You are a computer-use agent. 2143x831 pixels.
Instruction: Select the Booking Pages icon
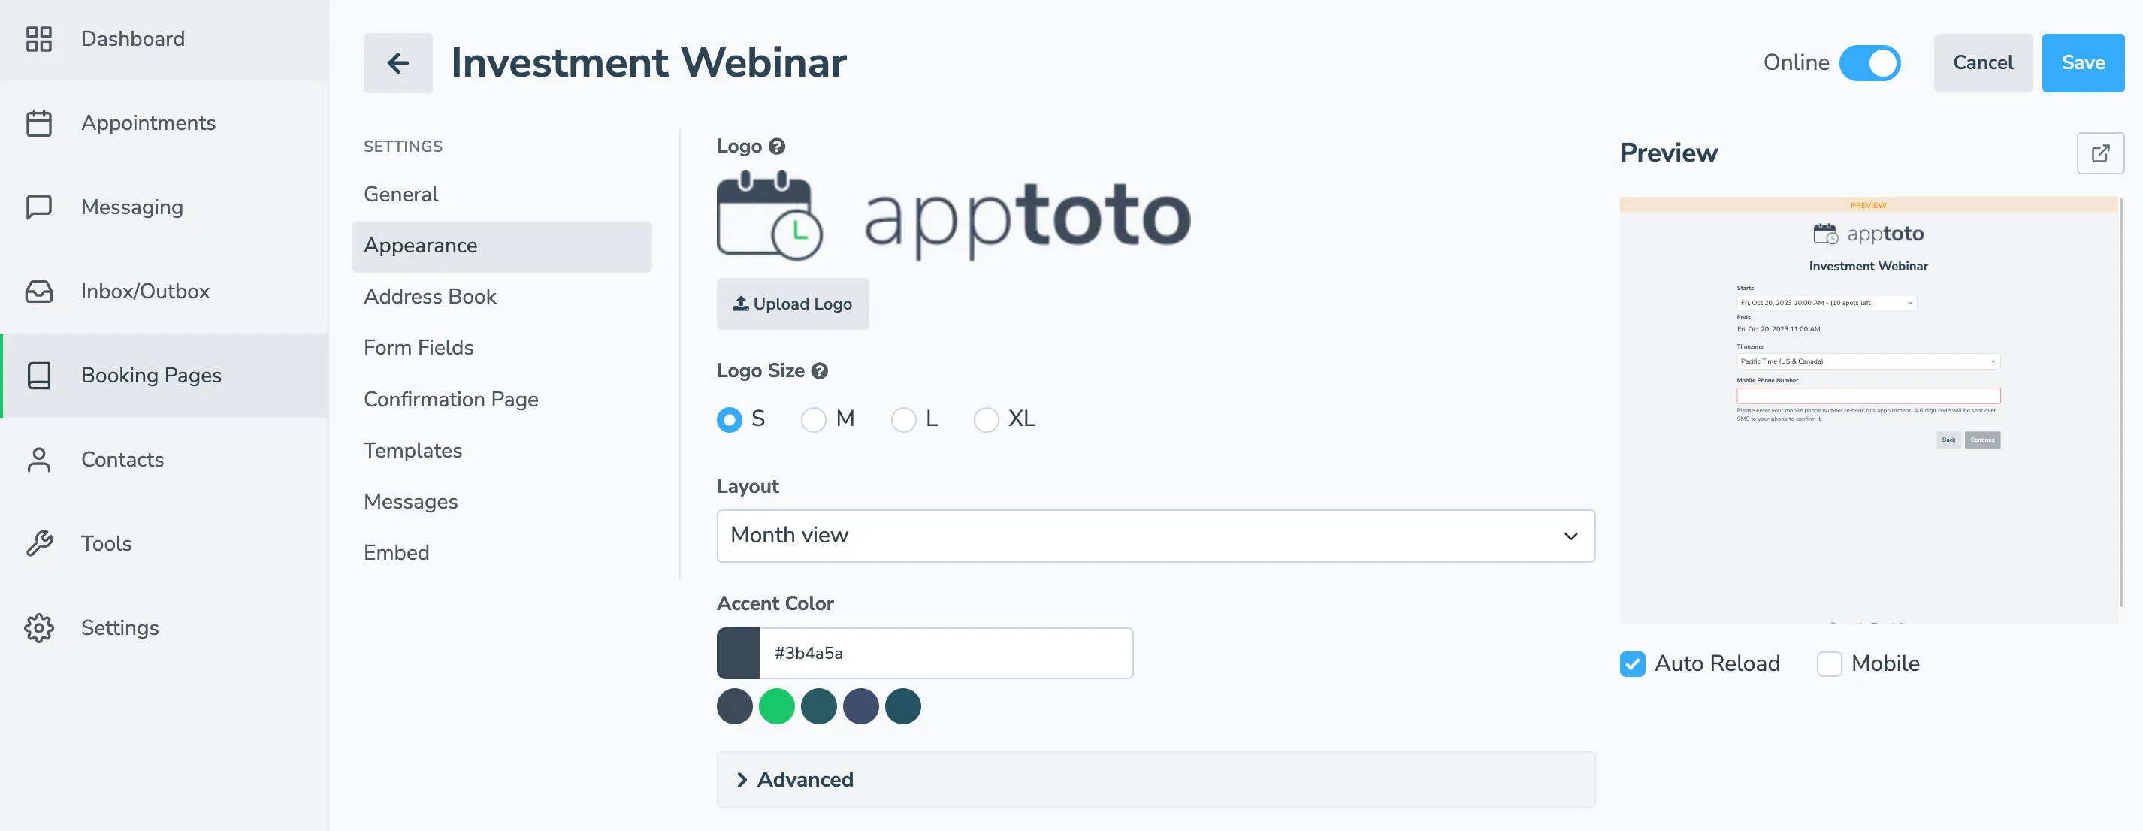point(38,375)
